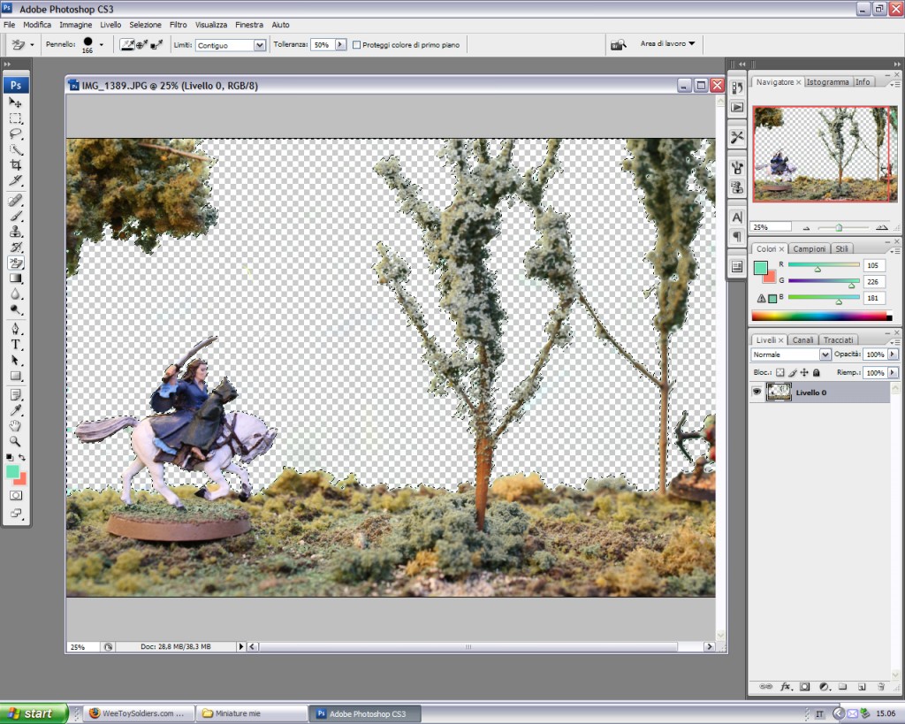The height and width of the screenshot is (724, 905).
Task: Expand the Normale blend mode dropdown
Action: click(x=791, y=354)
